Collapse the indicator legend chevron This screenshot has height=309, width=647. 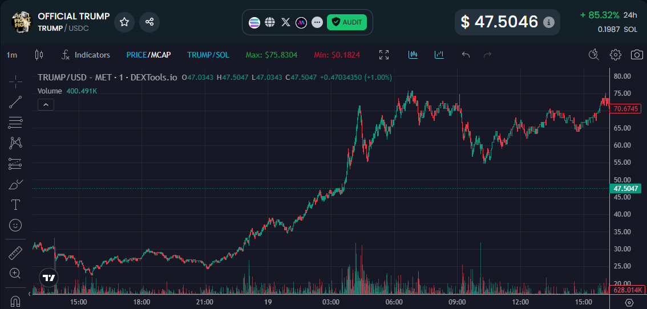(46, 105)
